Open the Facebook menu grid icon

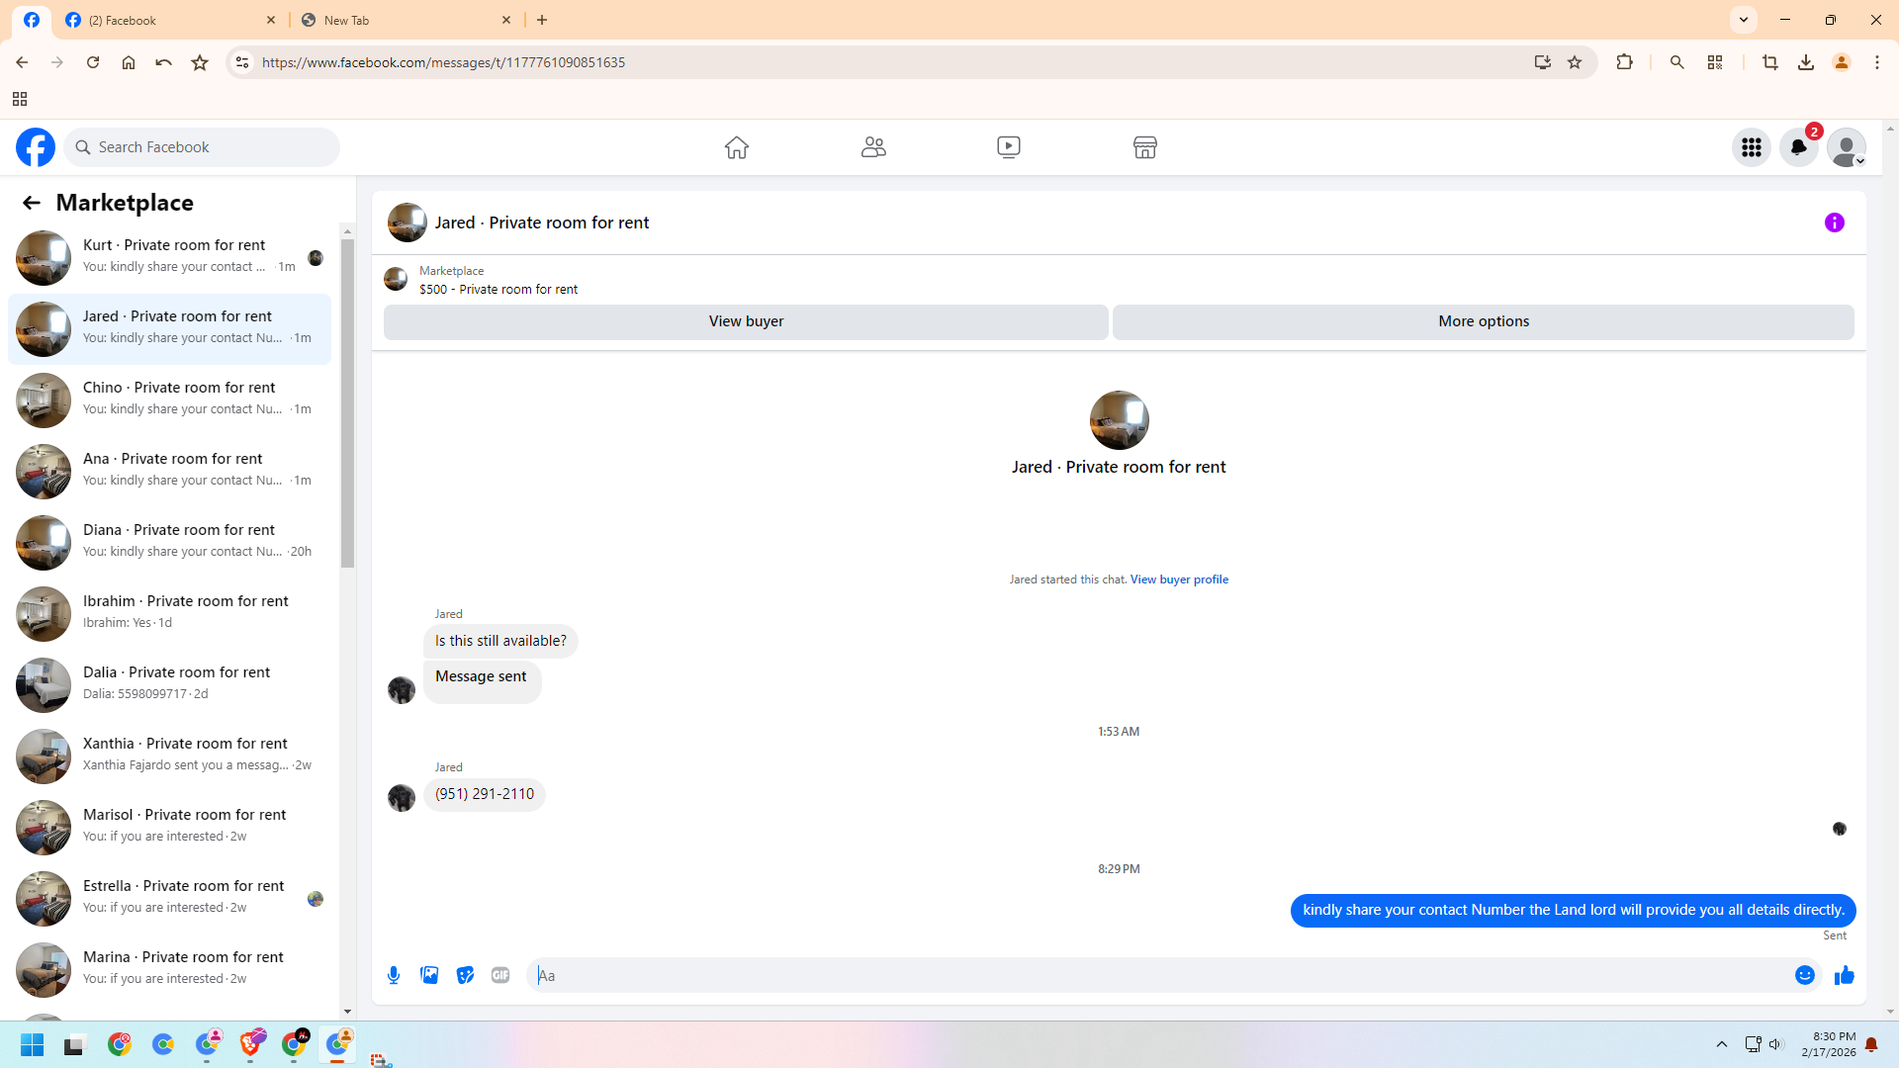click(x=1751, y=147)
